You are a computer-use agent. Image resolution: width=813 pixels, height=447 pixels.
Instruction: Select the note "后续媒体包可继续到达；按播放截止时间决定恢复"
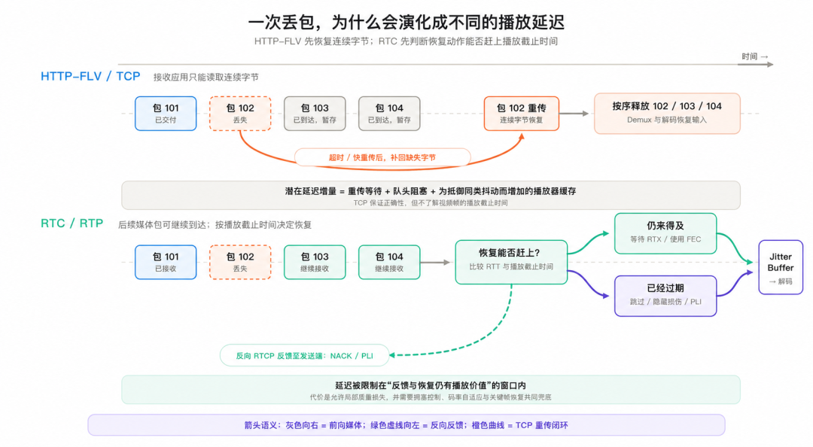point(215,224)
